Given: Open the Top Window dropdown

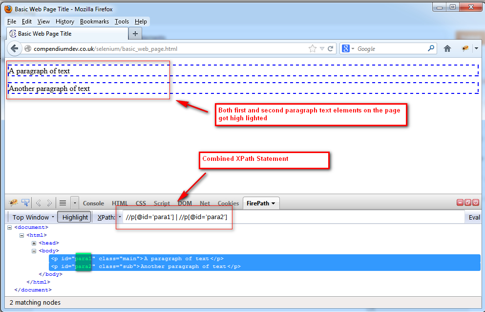Looking at the screenshot, I should point(31,217).
